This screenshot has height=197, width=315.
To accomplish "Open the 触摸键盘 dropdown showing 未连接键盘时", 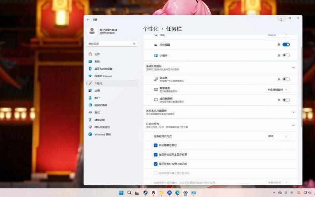I will pos(277,89).
